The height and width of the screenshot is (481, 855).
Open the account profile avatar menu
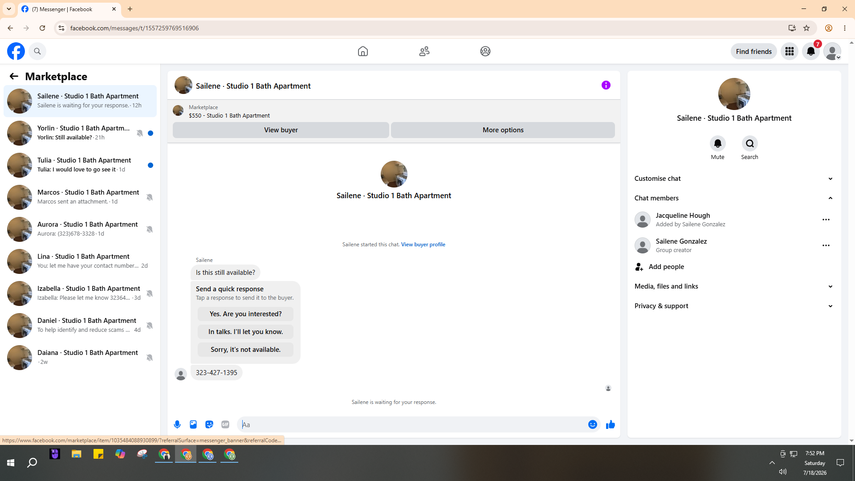pos(832,51)
